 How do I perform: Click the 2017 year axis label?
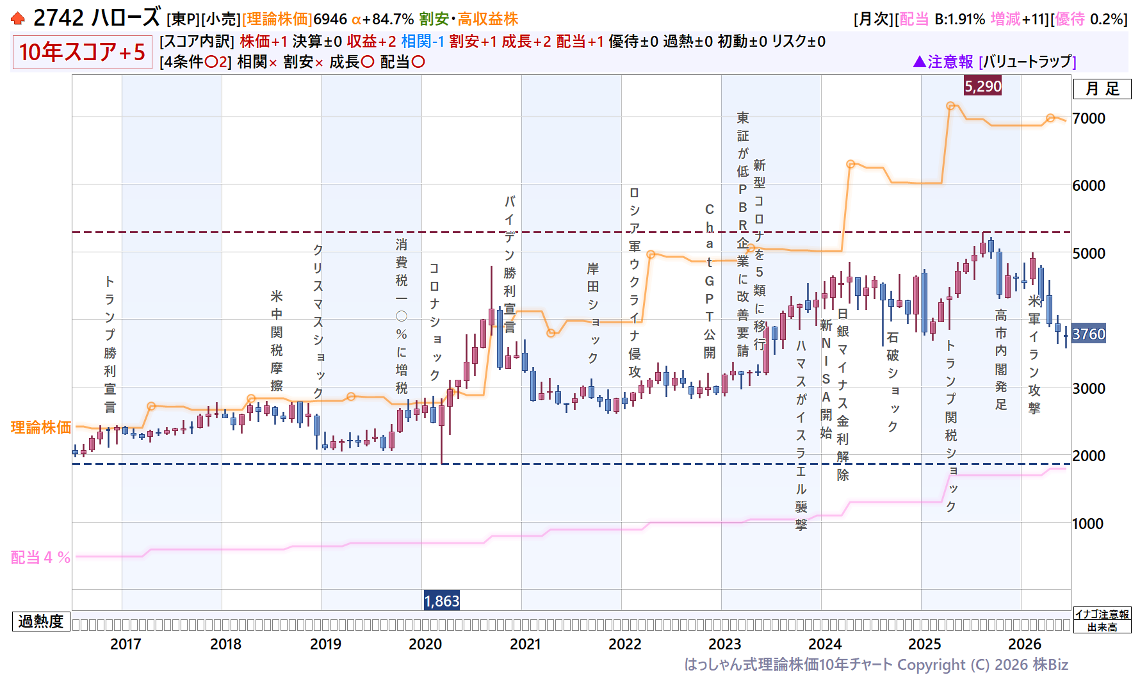tap(126, 644)
